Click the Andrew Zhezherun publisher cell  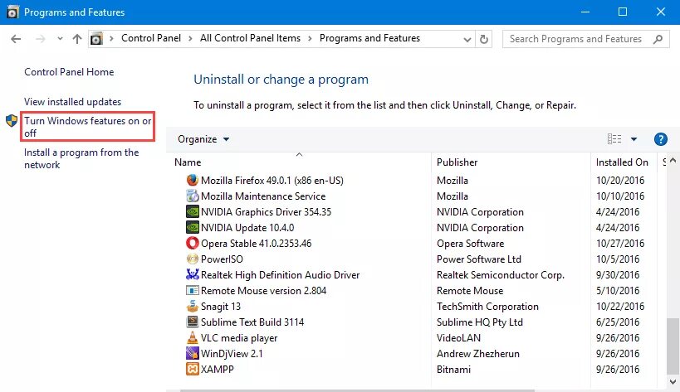pos(478,354)
